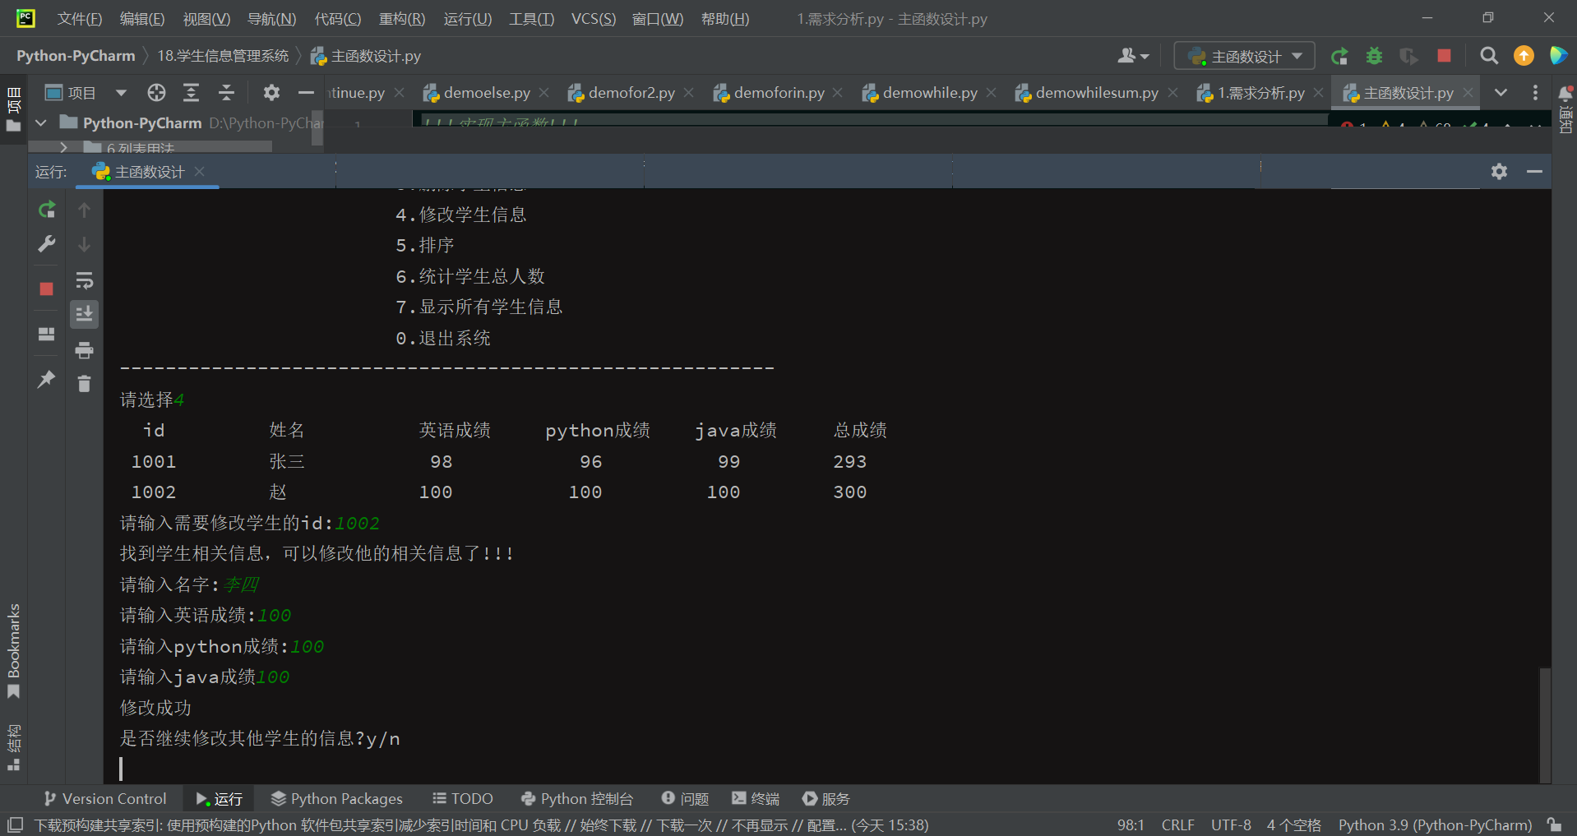Print the console contents
The width and height of the screenshot is (1577, 836).
(84, 350)
